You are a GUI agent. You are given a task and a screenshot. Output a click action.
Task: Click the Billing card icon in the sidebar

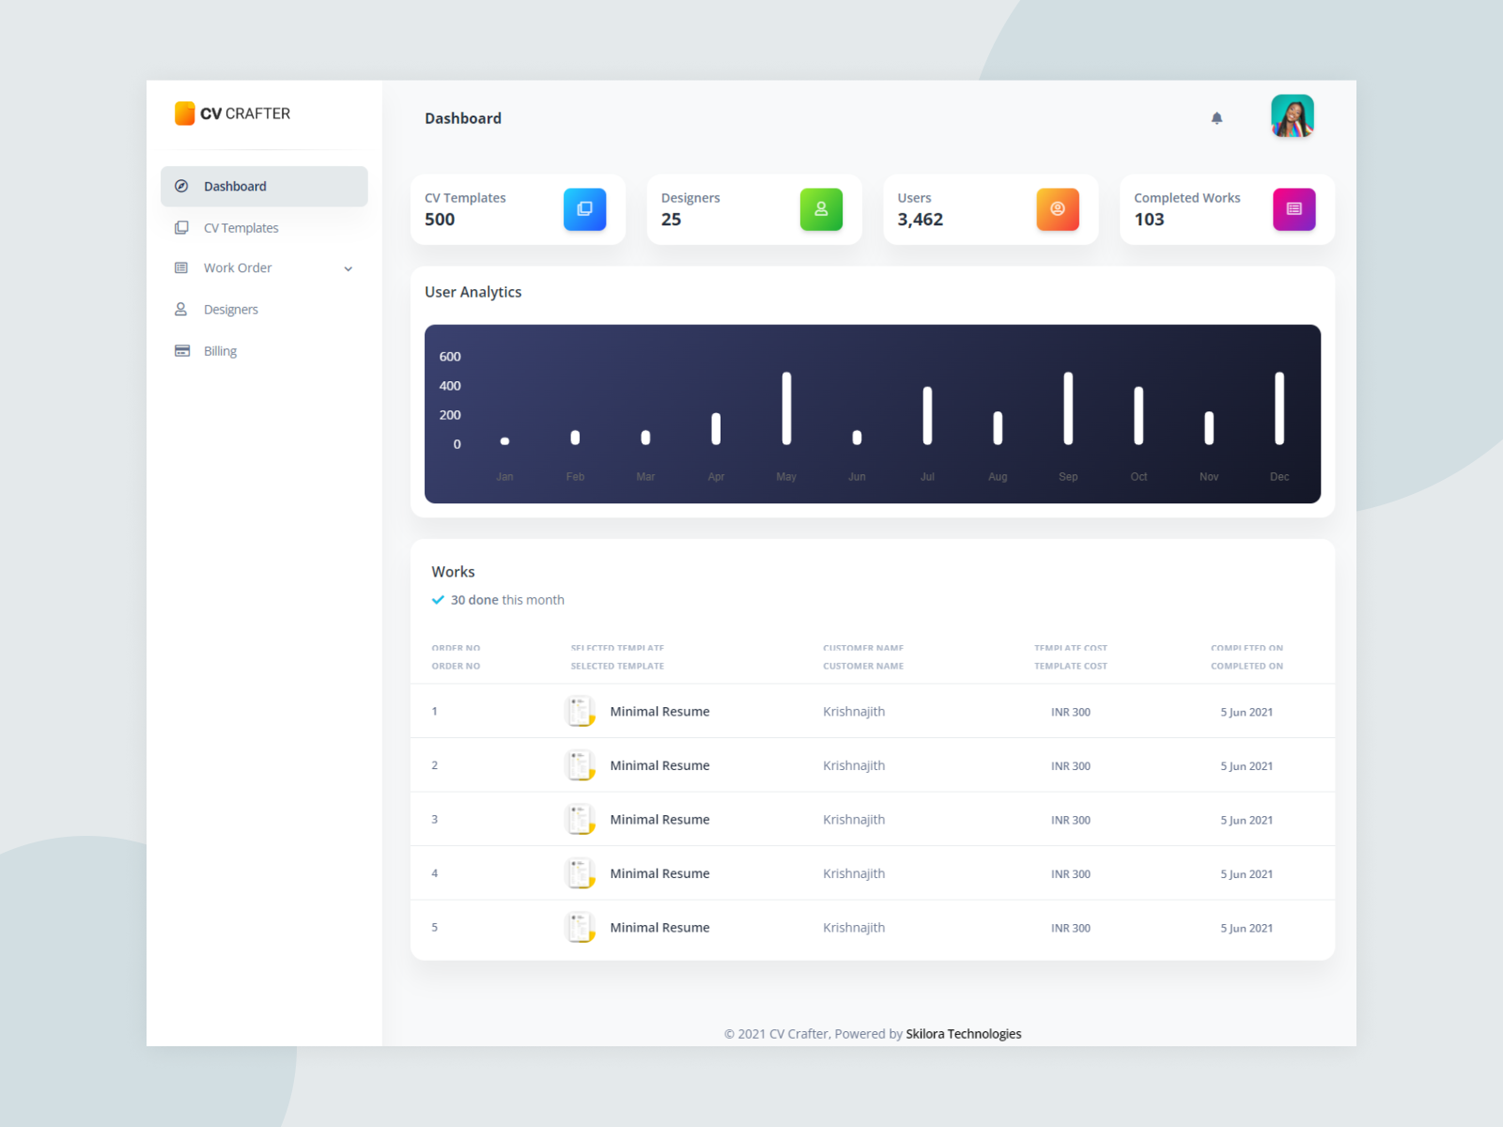(x=181, y=350)
